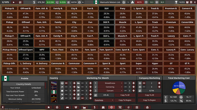Open the calendar icon next to the date

pos(20,2)
